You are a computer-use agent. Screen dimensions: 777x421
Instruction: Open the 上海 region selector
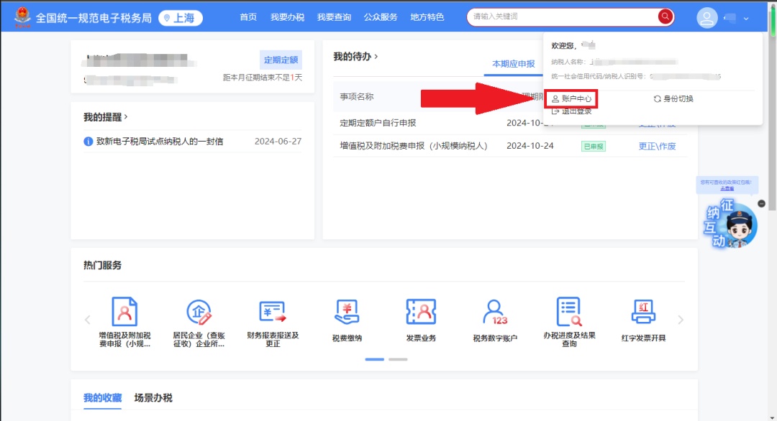click(x=181, y=18)
